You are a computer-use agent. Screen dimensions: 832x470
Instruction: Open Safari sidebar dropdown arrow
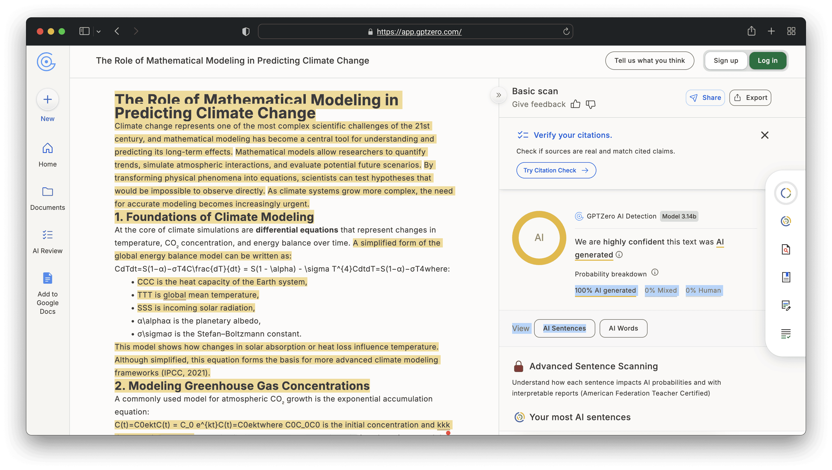[99, 32]
